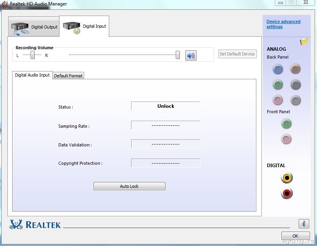Click the Recording Volume label
The width and height of the screenshot is (317, 246).
pyautogui.click(x=34, y=48)
